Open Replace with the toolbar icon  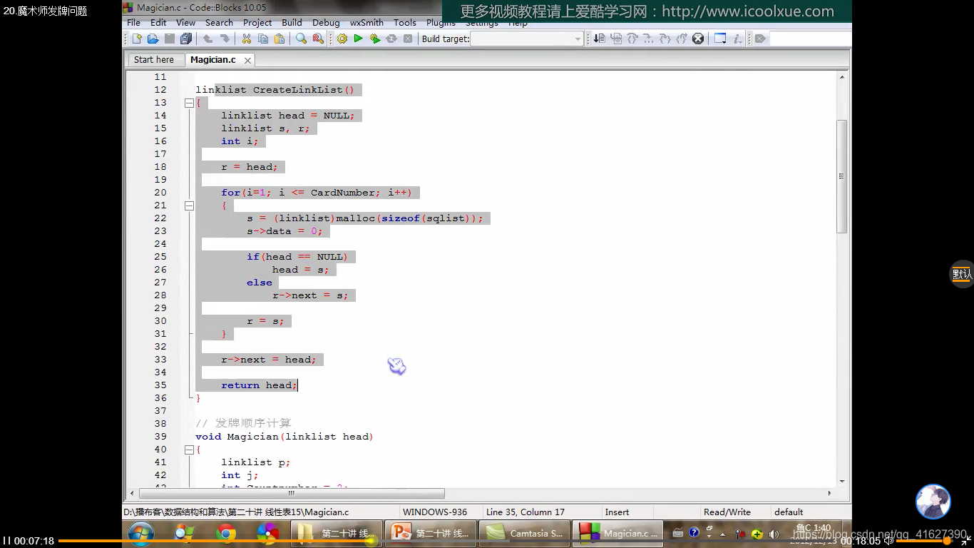coord(318,39)
